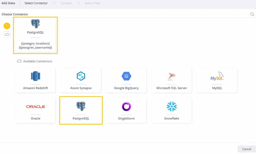Click the {{postgre_location}} text
This screenshot has height=154, width=256.
pos(35,44)
